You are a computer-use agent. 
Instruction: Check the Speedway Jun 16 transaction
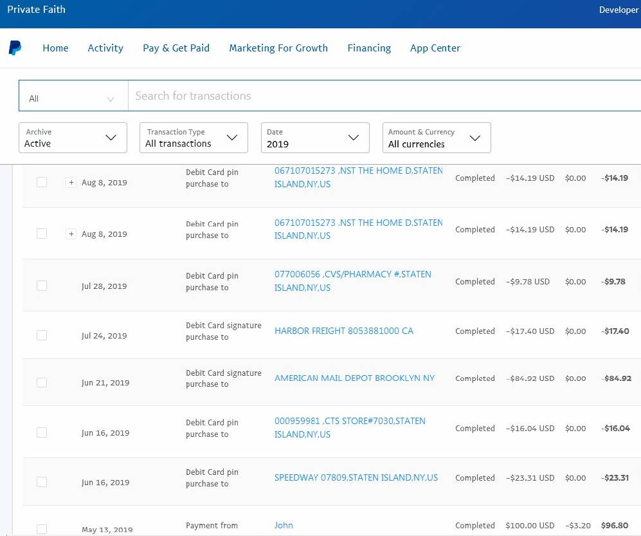click(x=42, y=482)
